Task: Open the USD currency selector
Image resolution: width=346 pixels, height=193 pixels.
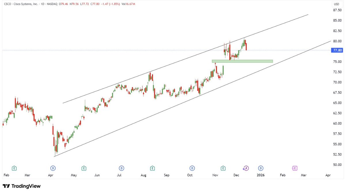Action: click(x=336, y=4)
